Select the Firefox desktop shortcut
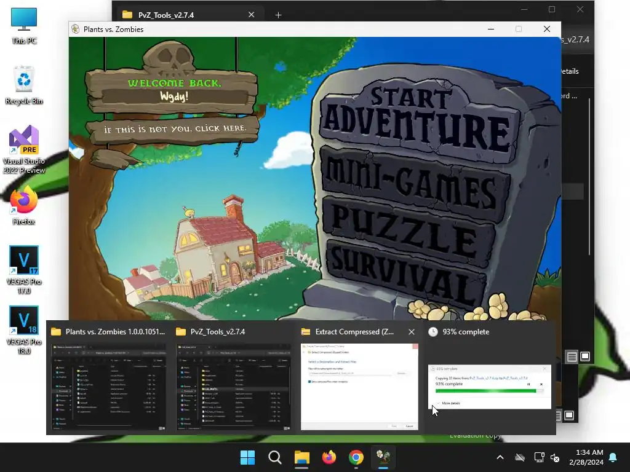 coord(24,205)
